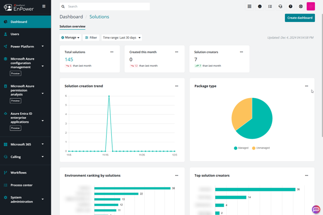Click the Create dashboard button

click(x=300, y=18)
